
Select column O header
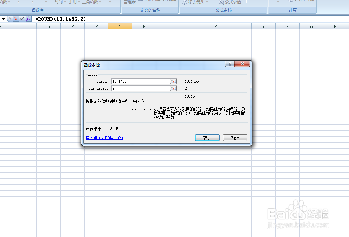311,27
